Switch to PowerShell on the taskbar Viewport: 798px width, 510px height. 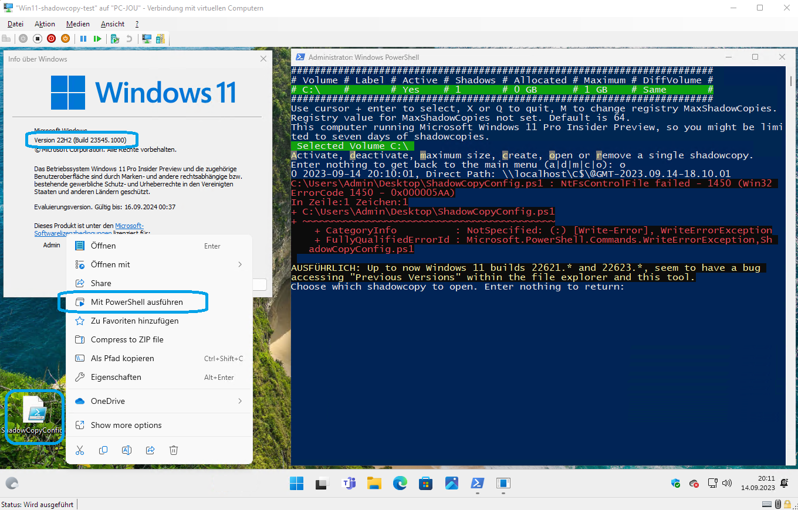(477, 484)
